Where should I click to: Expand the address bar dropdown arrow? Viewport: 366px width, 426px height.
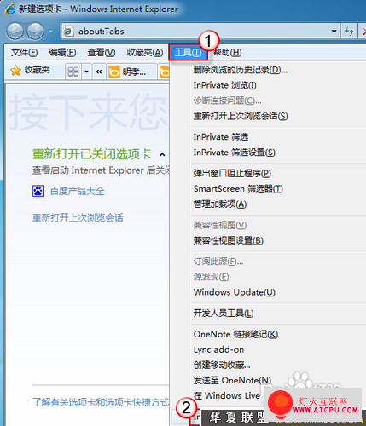click(334, 31)
